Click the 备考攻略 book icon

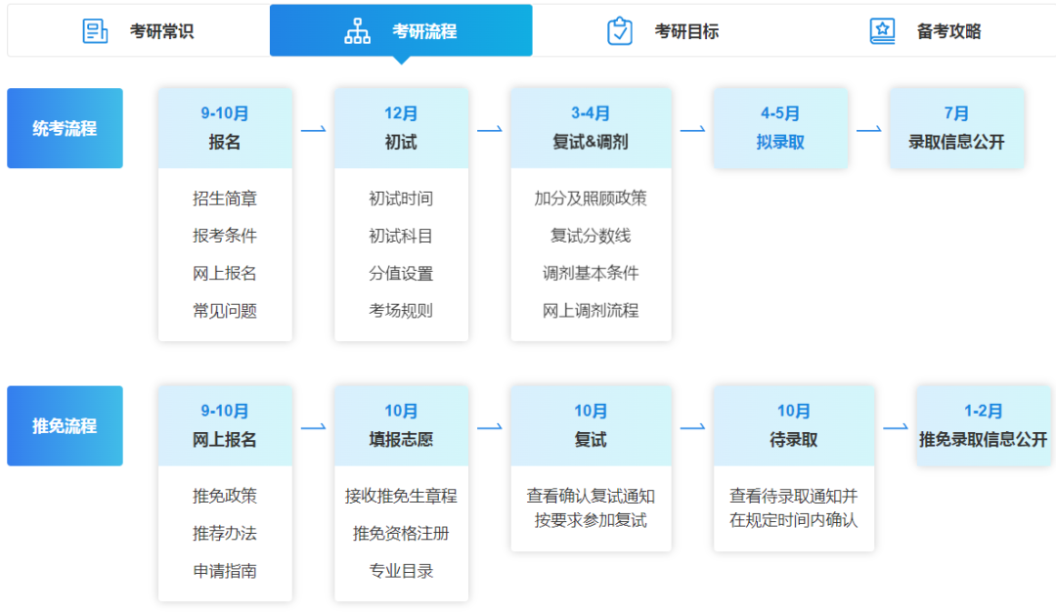[883, 30]
